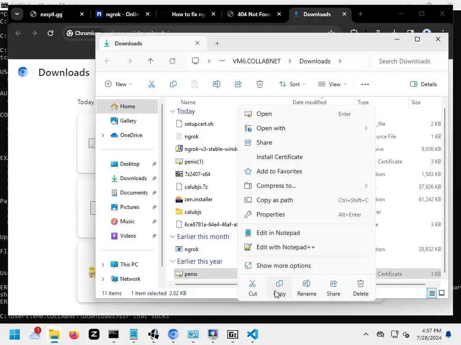Viewport: 461px width, 345px height.
Task: Choose Edit with Notepad++
Action: pyautogui.click(x=306, y=248)
